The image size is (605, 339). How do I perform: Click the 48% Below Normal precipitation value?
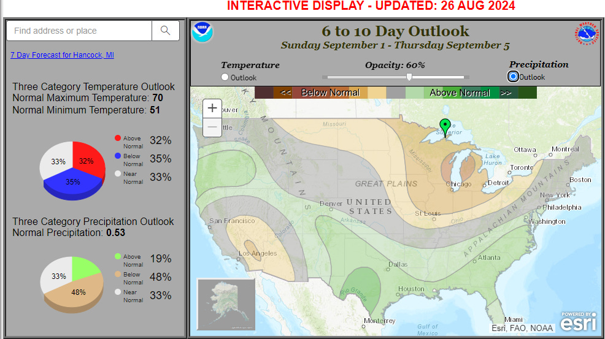(x=161, y=276)
